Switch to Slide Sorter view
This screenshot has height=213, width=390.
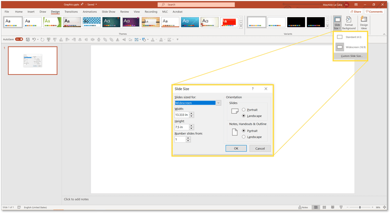[x=324, y=207]
